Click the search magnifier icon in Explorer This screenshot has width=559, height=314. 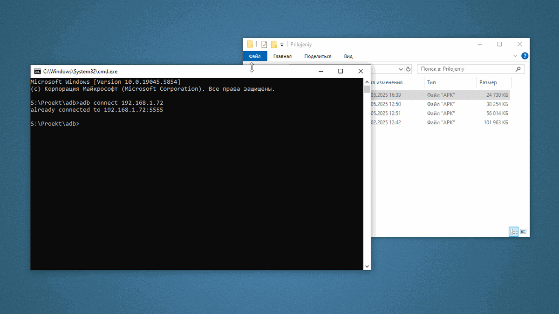click(x=518, y=69)
